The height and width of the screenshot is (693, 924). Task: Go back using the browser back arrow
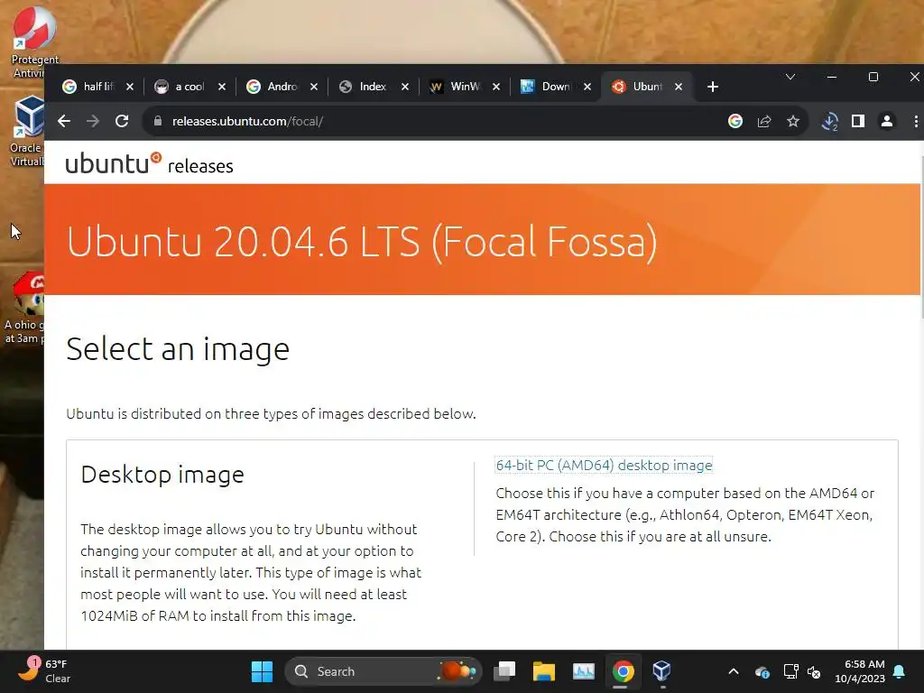(x=64, y=122)
